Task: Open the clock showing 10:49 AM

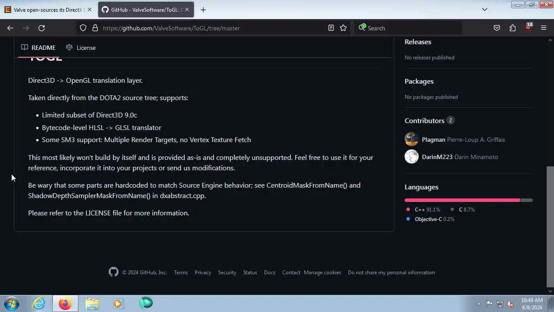Action: (531, 304)
